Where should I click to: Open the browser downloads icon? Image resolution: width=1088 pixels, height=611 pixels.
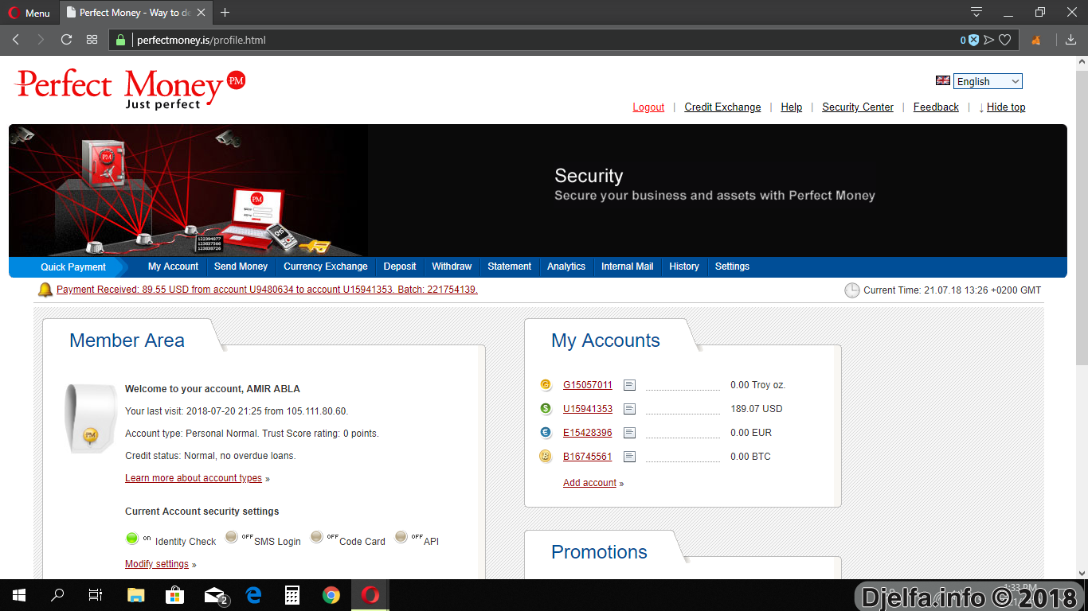pos(1070,40)
